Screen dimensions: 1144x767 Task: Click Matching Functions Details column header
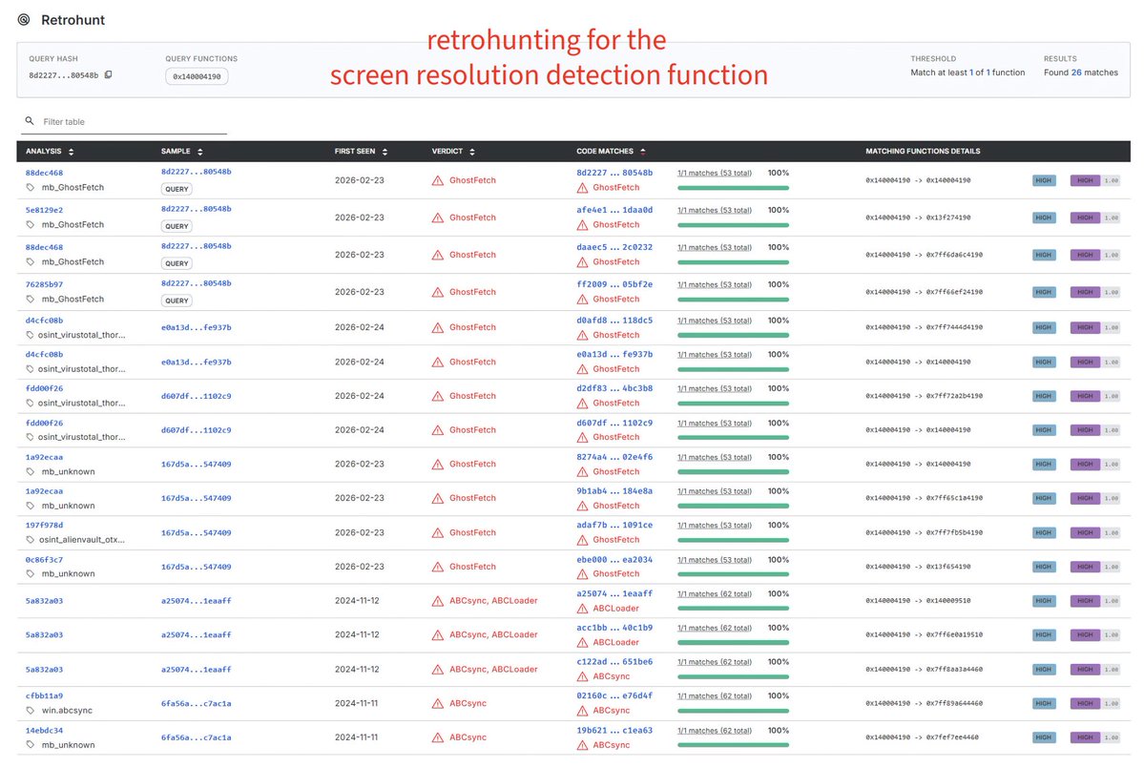[x=923, y=151]
